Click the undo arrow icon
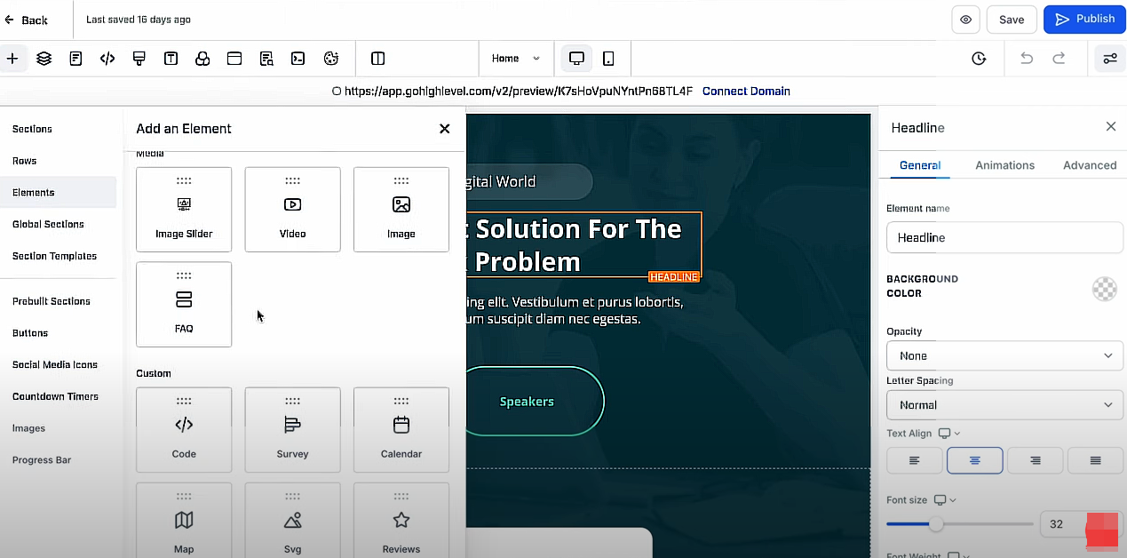Image resolution: width=1127 pixels, height=558 pixels. point(1027,59)
